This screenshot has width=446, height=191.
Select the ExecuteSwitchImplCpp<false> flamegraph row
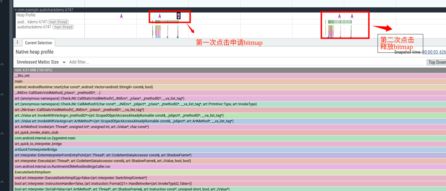point(230,178)
